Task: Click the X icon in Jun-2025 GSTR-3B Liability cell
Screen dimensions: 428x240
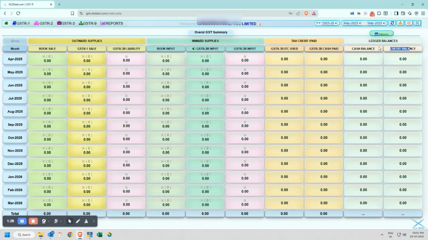Action: click(x=126, y=83)
